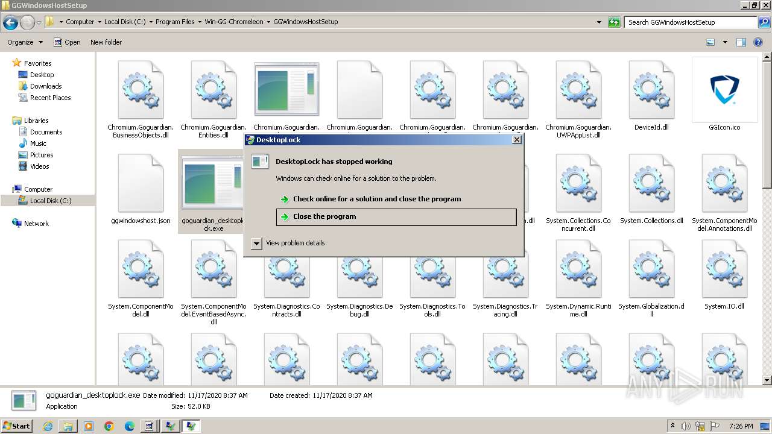The width and height of the screenshot is (772, 434).
Task: Click New folder in toolbar
Action: 106,42
